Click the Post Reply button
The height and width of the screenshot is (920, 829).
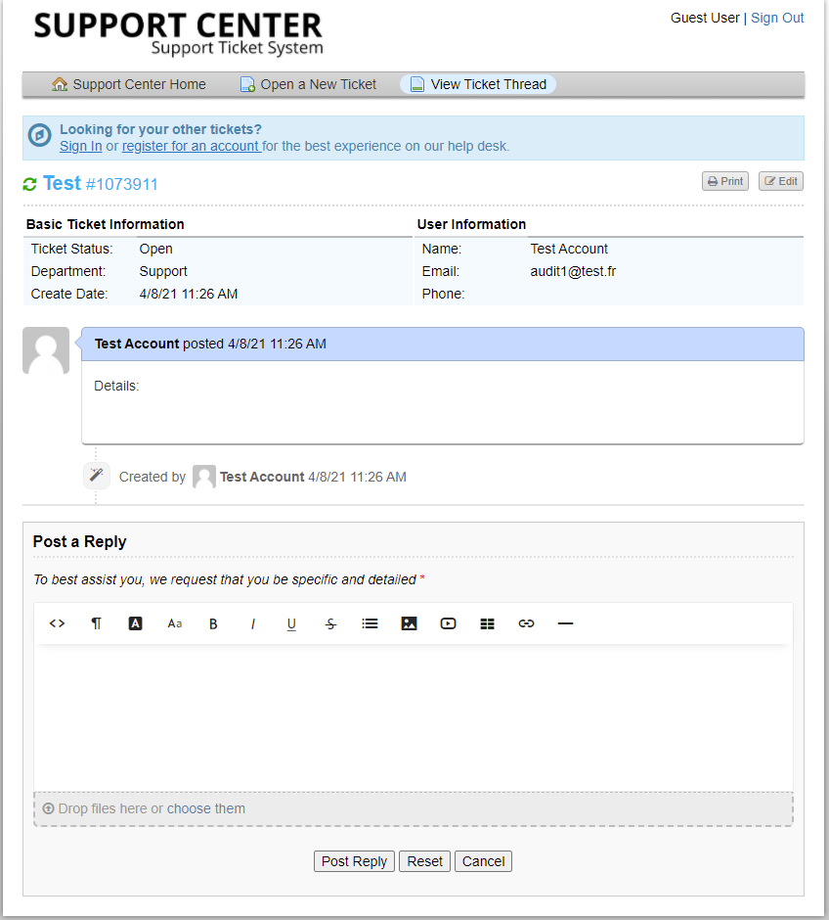[x=354, y=861]
